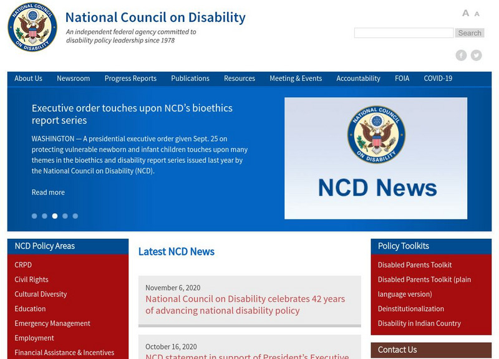499x359 pixels.
Task: Open the Deinstitutionalization toolkit
Action: [411, 309]
